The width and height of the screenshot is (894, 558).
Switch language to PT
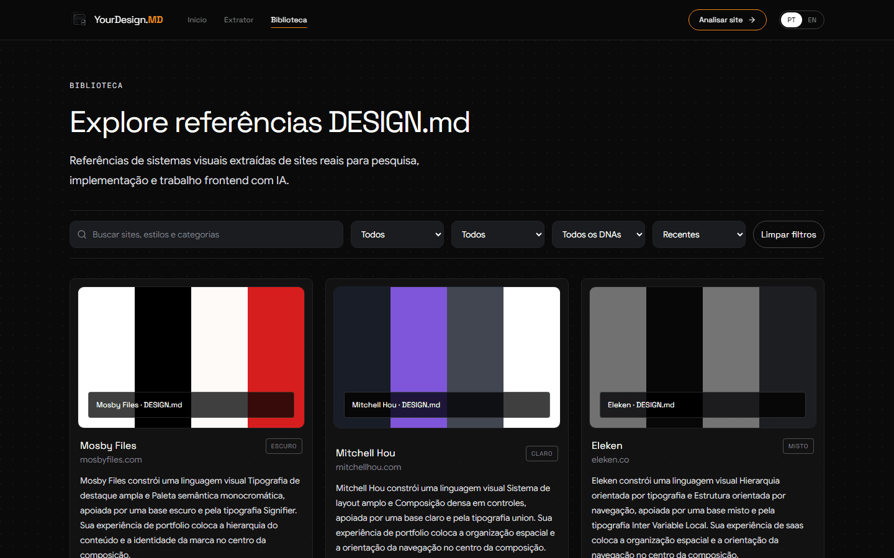[x=791, y=20]
